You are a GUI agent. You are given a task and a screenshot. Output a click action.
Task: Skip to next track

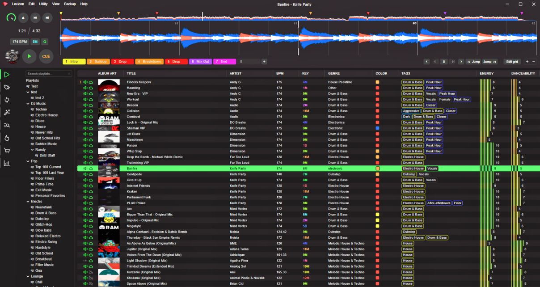(47, 18)
